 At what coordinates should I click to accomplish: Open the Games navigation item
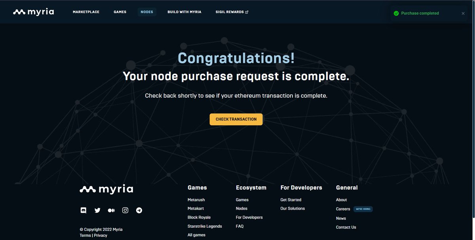click(x=120, y=12)
